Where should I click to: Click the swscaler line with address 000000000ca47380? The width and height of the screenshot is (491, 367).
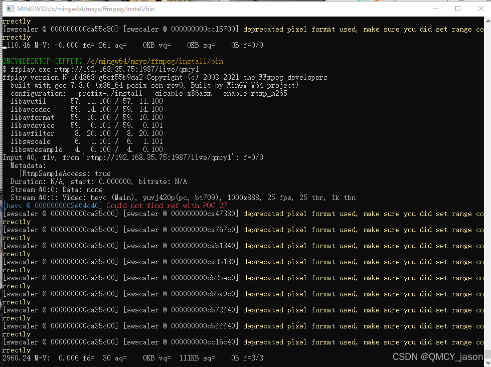(243, 214)
